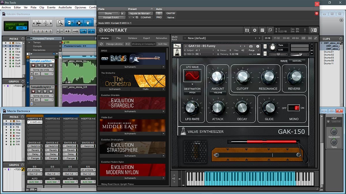
Task: Select the Zoomer magnifier tool in Pro Tools
Action: click(x=60, y=23)
